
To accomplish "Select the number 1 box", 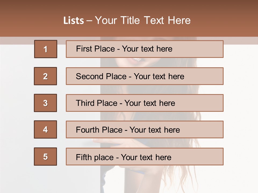I will tap(46, 49).
